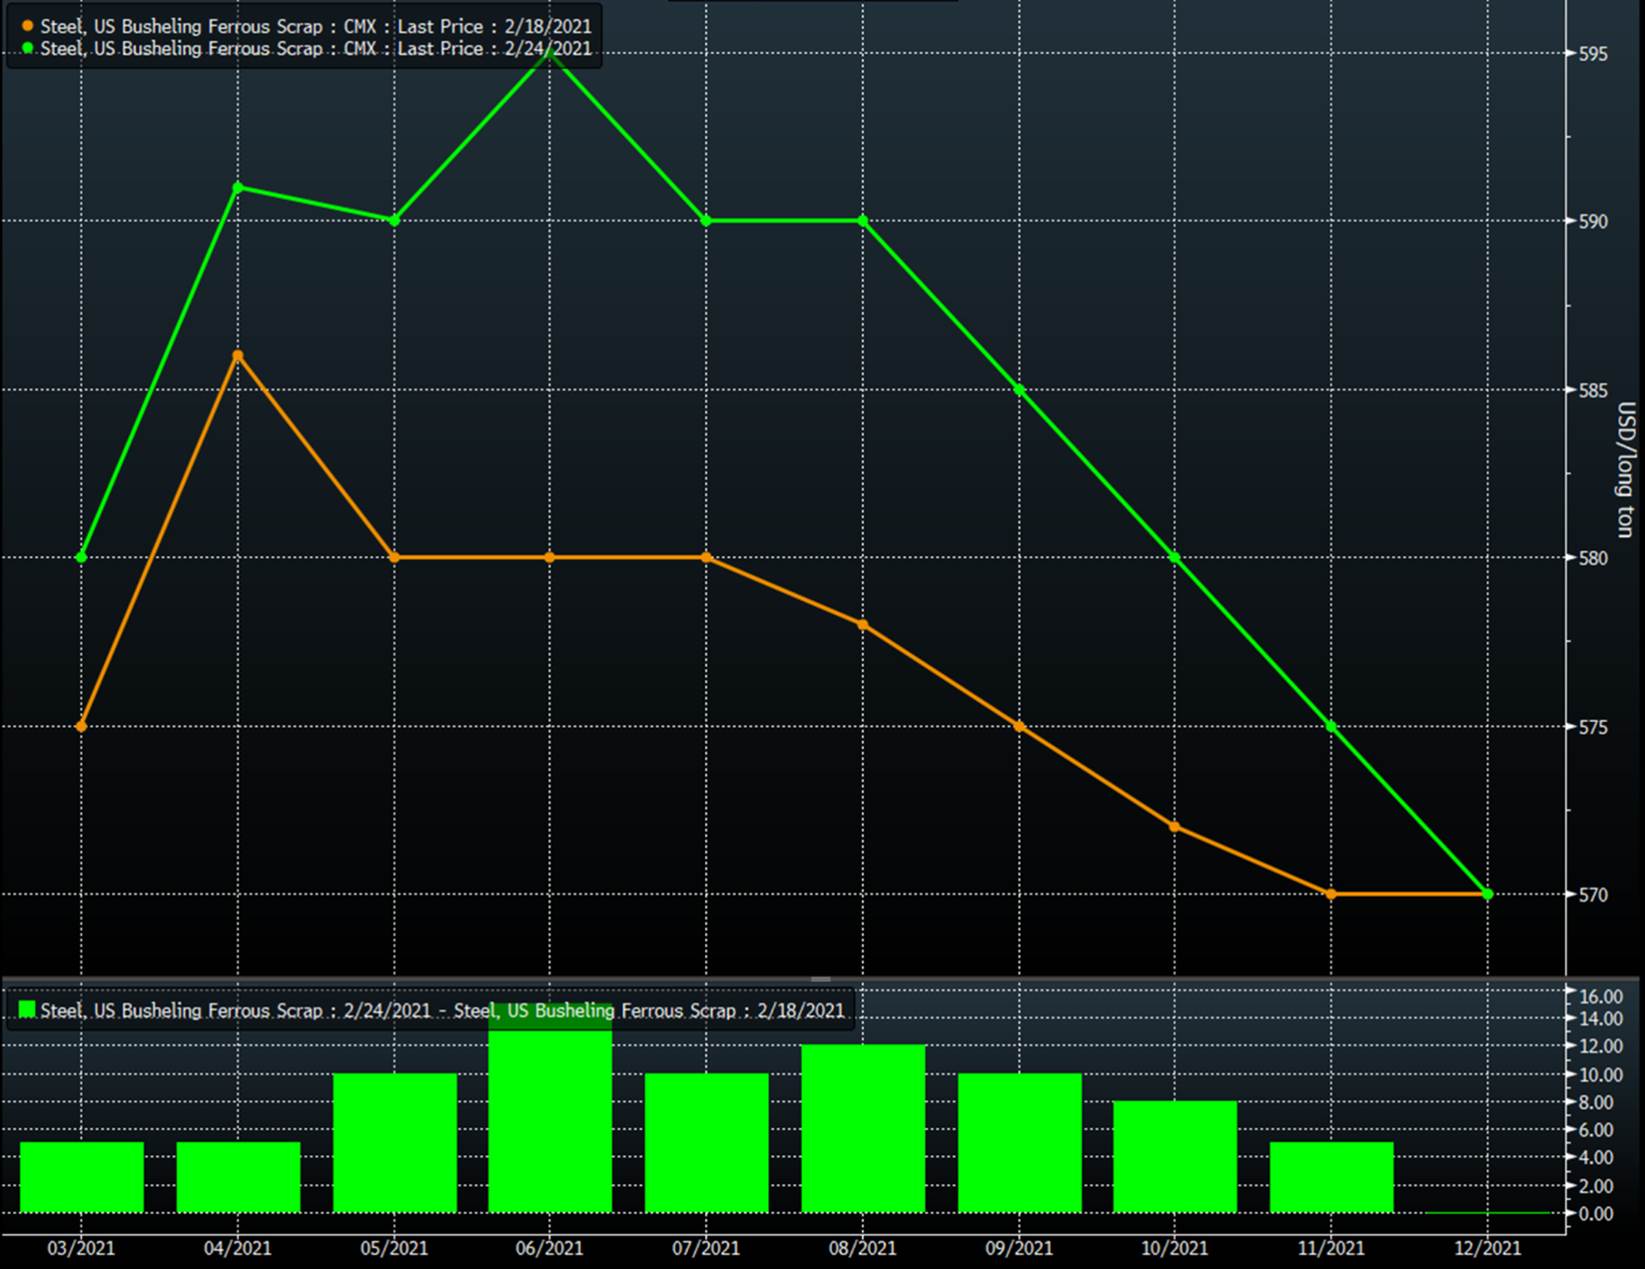Select the spread bar for 08/2021

tap(863, 1128)
